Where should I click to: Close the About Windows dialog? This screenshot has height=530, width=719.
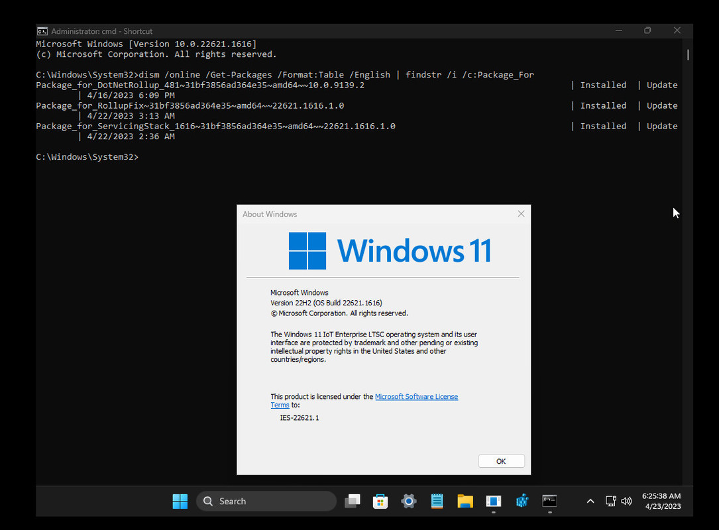pyautogui.click(x=521, y=213)
